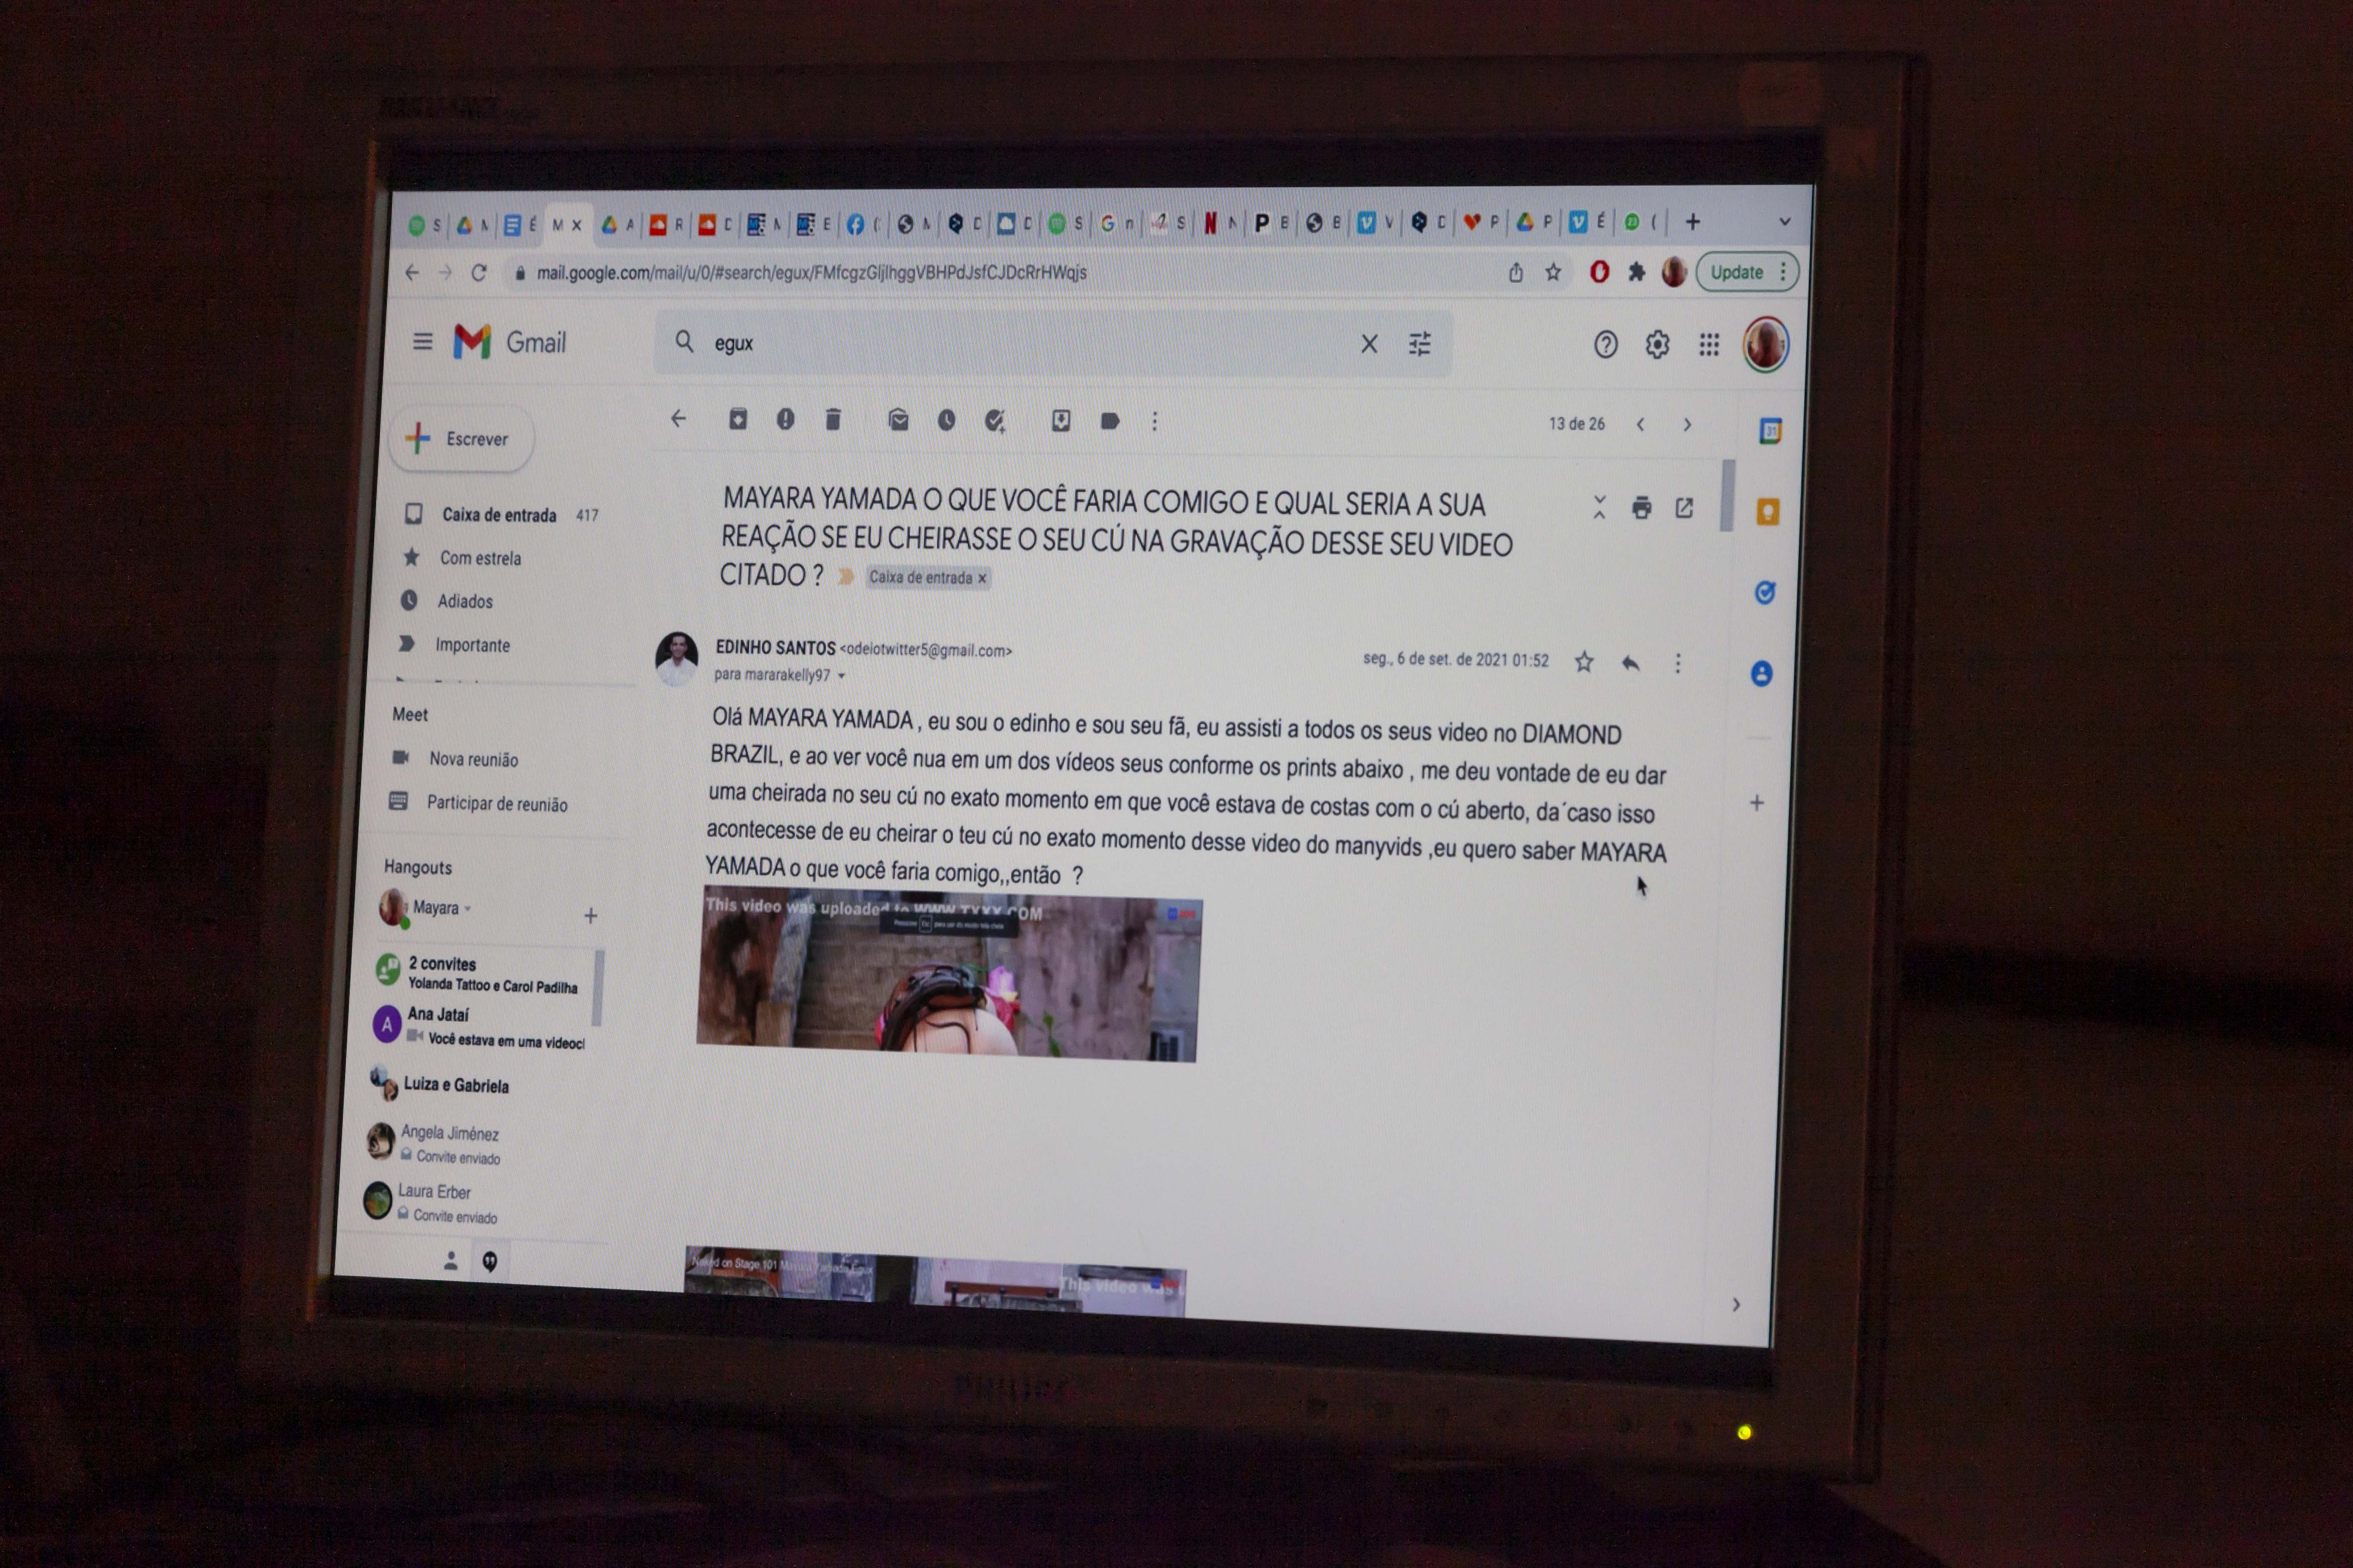Viewport: 2353px width, 1568px height.
Task: Start new Hangouts chat plus
Action: point(590,915)
